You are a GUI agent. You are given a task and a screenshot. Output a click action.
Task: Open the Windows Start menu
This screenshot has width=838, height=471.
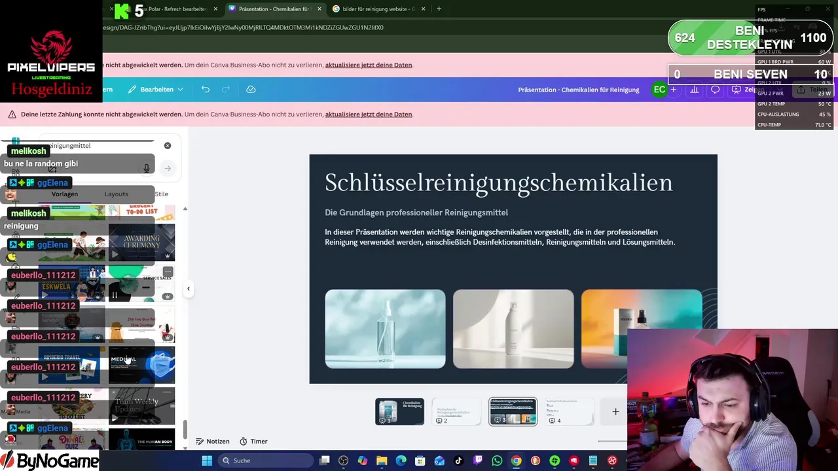tap(207, 461)
